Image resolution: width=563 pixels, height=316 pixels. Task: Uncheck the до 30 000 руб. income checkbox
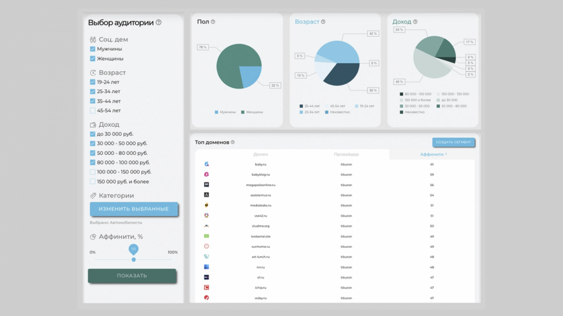coord(93,134)
